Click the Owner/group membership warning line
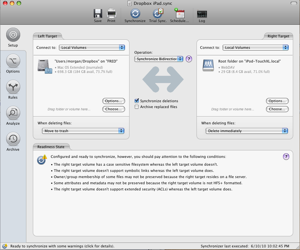This screenshot has width=300, height=250. tap(149, 177)
